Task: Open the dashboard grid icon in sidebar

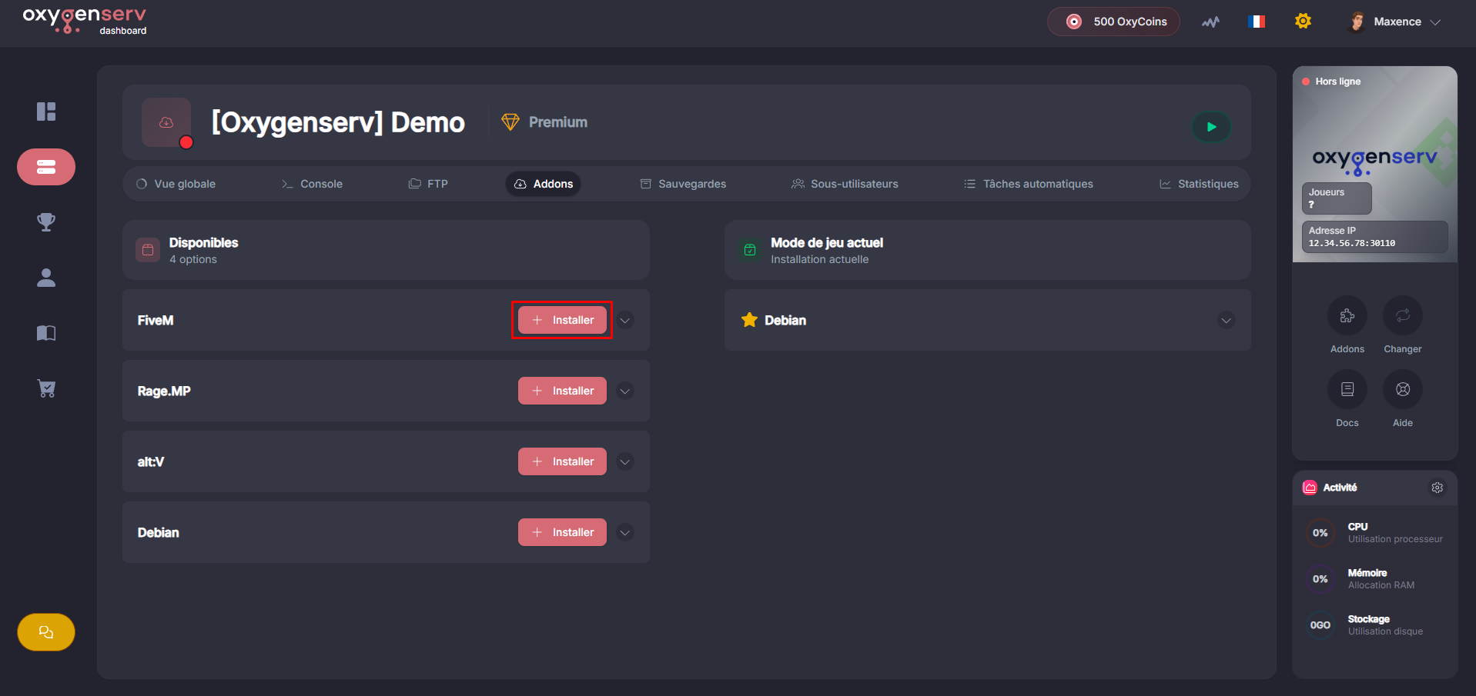Action: 46,112
